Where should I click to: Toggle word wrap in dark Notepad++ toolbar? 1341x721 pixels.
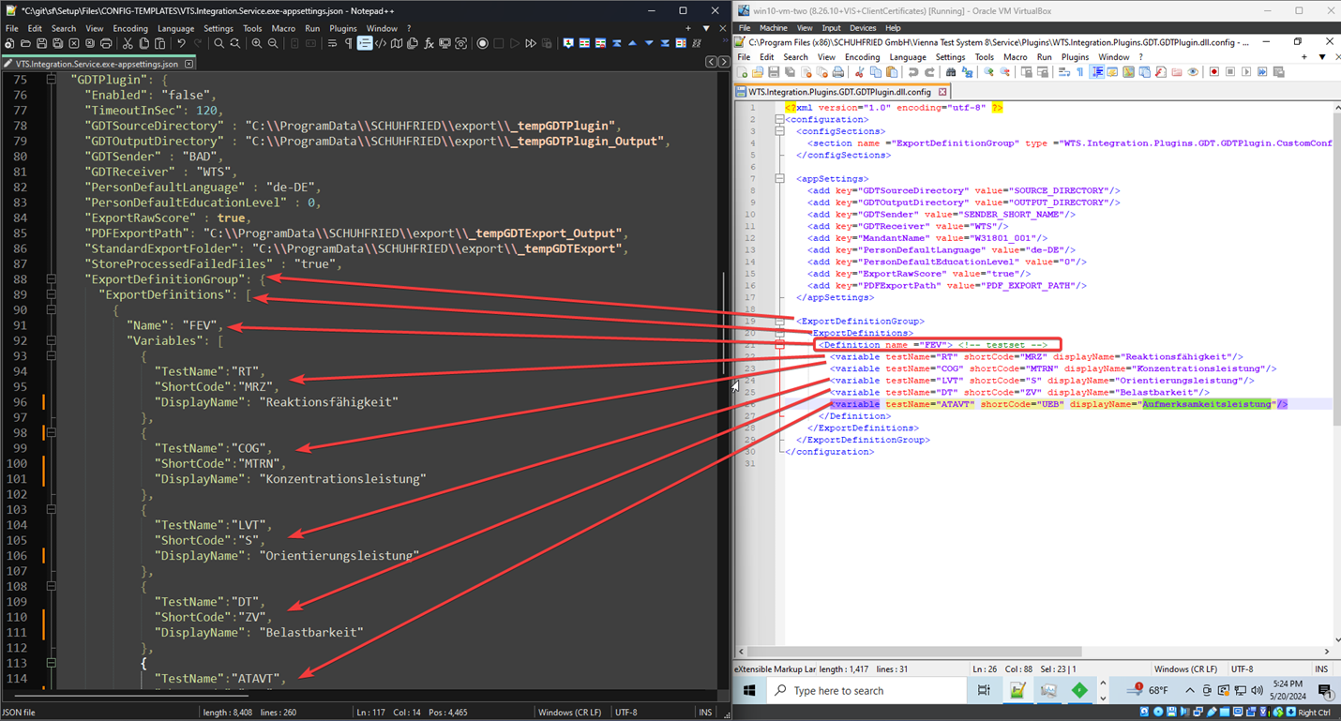[x=332, y=44]
